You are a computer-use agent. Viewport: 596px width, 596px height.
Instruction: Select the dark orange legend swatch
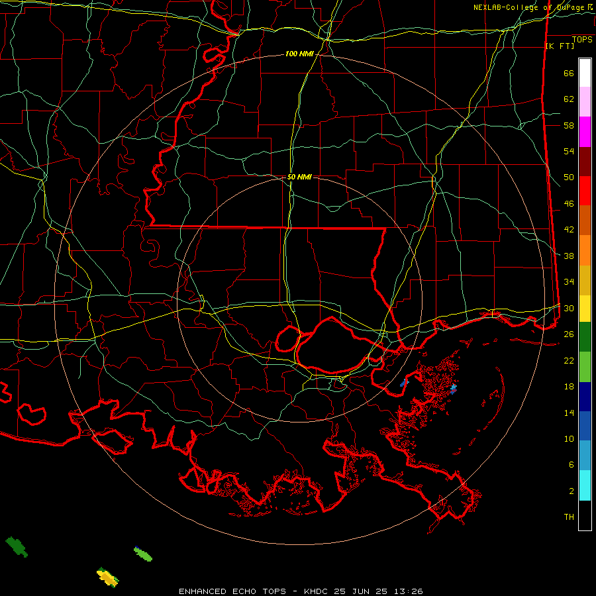point(585,220)
